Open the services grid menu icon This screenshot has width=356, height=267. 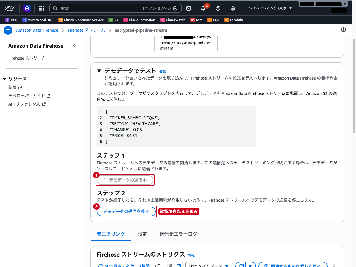(x=42, y=8)
